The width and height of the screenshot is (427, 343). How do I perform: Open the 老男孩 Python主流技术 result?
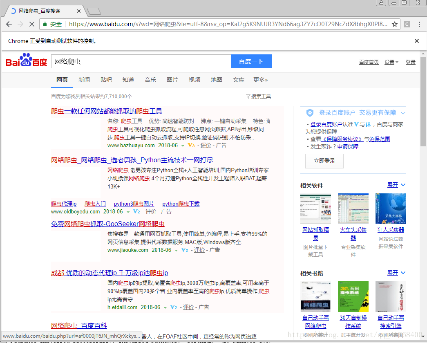[132, 160]
